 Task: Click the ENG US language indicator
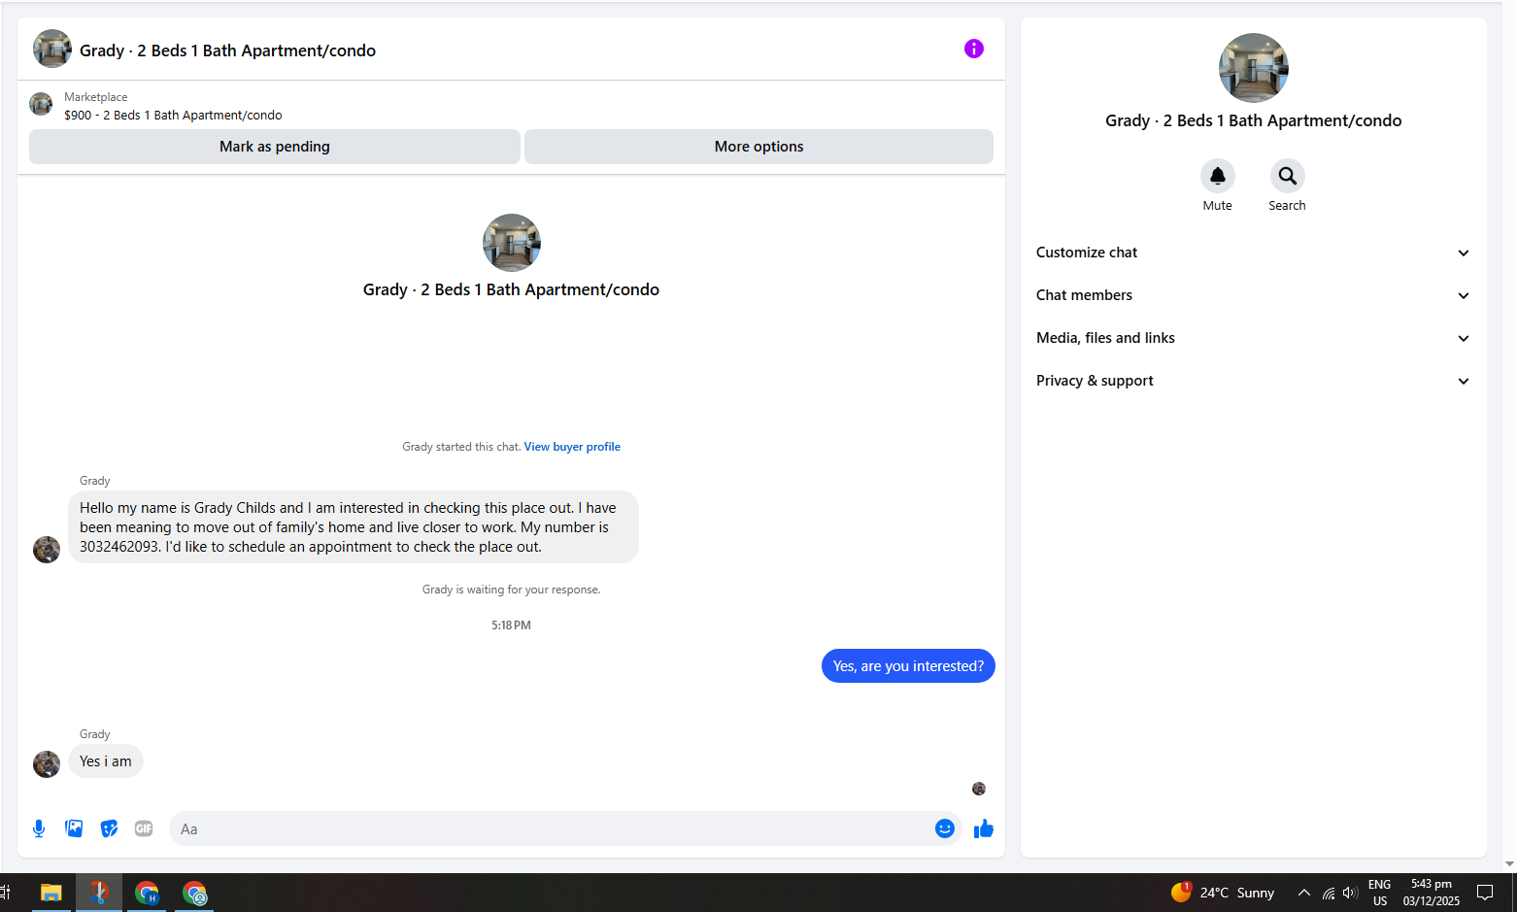click(1379, 893)
